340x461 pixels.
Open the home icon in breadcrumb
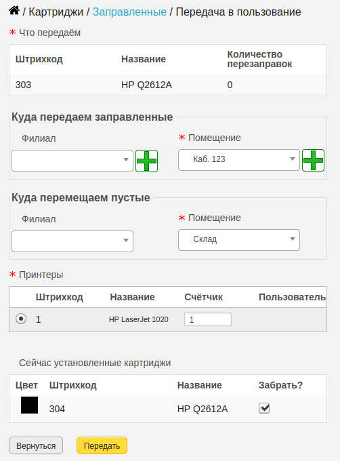point(14,11)
